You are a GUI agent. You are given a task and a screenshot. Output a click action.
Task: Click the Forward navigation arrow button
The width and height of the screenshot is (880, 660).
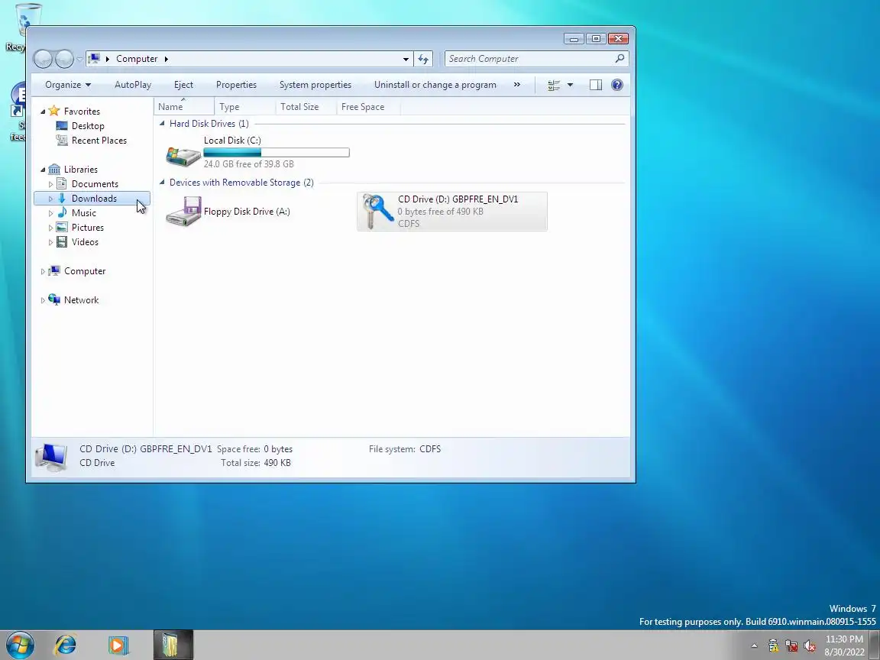(64, 59)
